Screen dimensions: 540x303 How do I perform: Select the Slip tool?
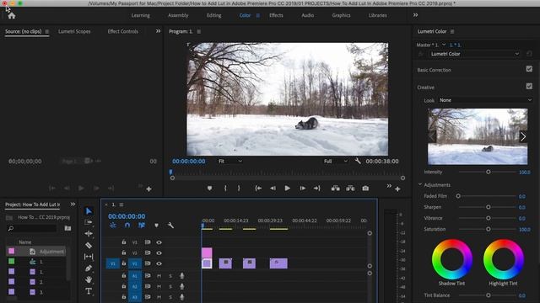(x=89, y=257)
